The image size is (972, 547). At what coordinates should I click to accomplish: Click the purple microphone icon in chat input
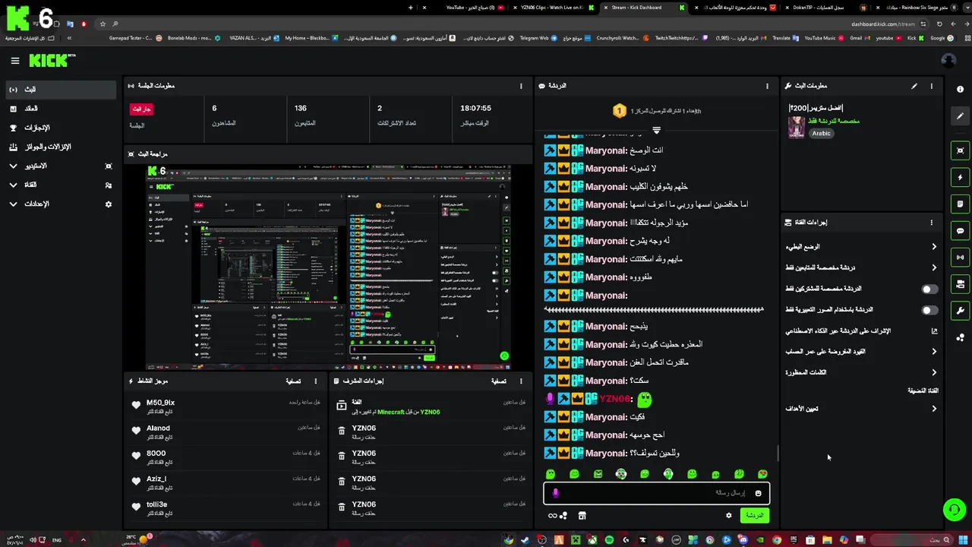click(555, 493)
